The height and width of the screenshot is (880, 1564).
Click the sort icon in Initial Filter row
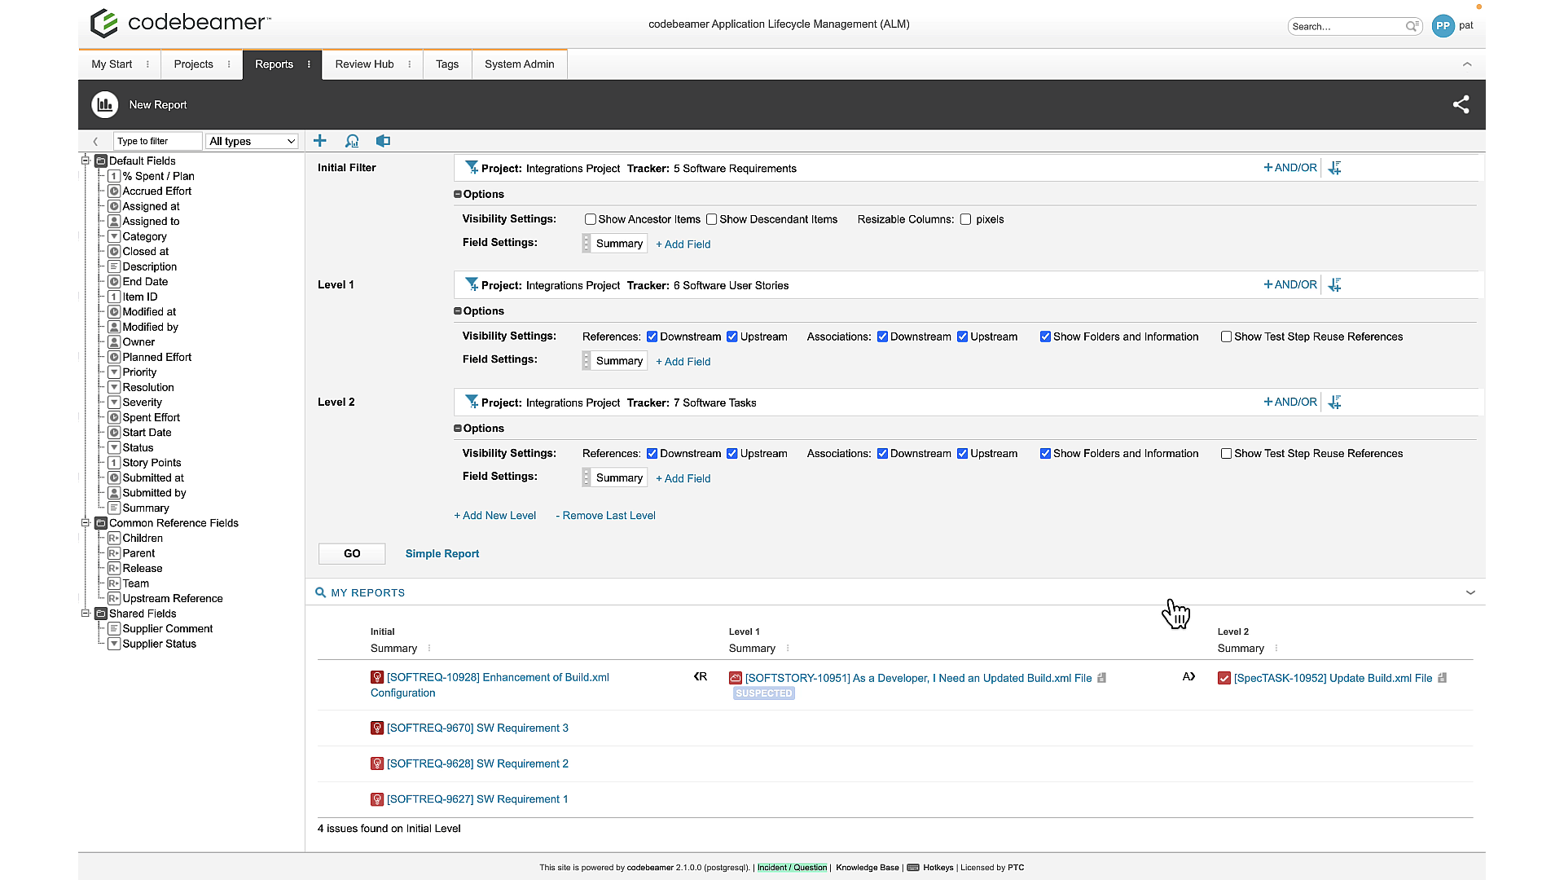[x=1334, y=168]
